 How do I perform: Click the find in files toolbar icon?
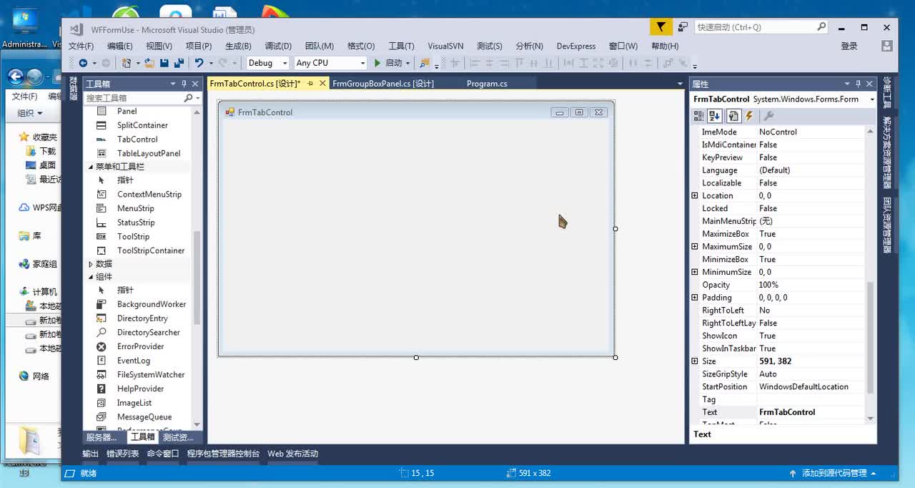(424, 63)
